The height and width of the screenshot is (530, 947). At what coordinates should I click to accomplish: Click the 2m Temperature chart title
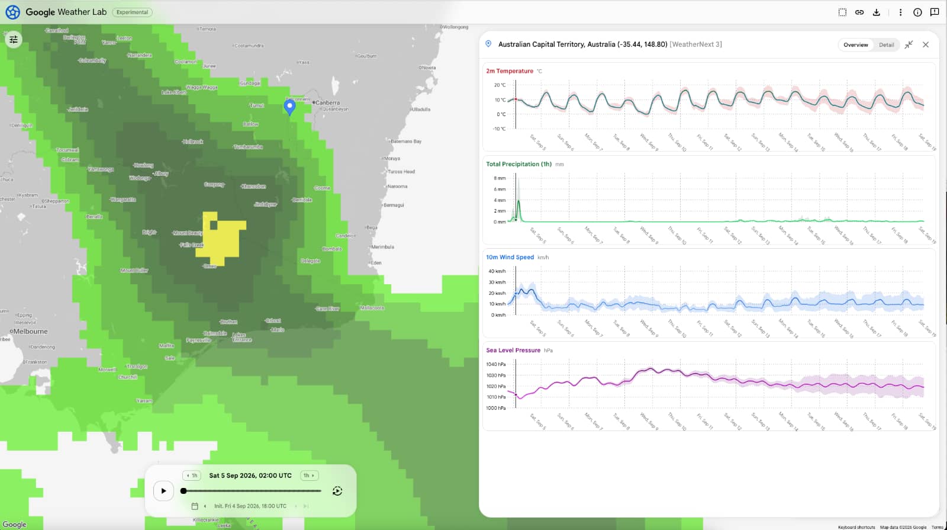[509, 71]
